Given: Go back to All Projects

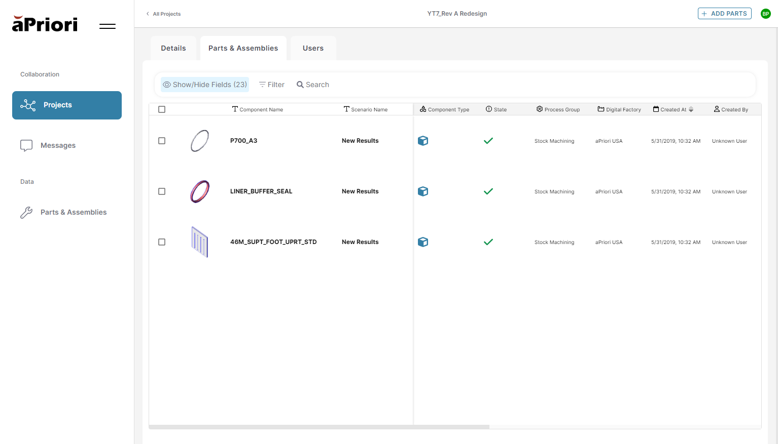Looking at the screenshot, I should pyautogui.click(x=164, y=14).
